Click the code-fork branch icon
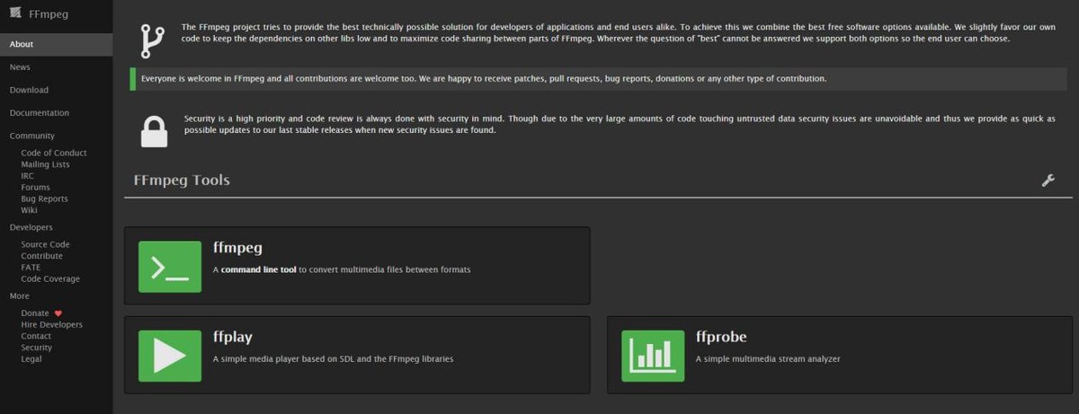The height and width of the screenshot is (414, 1079). coord(153,41)
